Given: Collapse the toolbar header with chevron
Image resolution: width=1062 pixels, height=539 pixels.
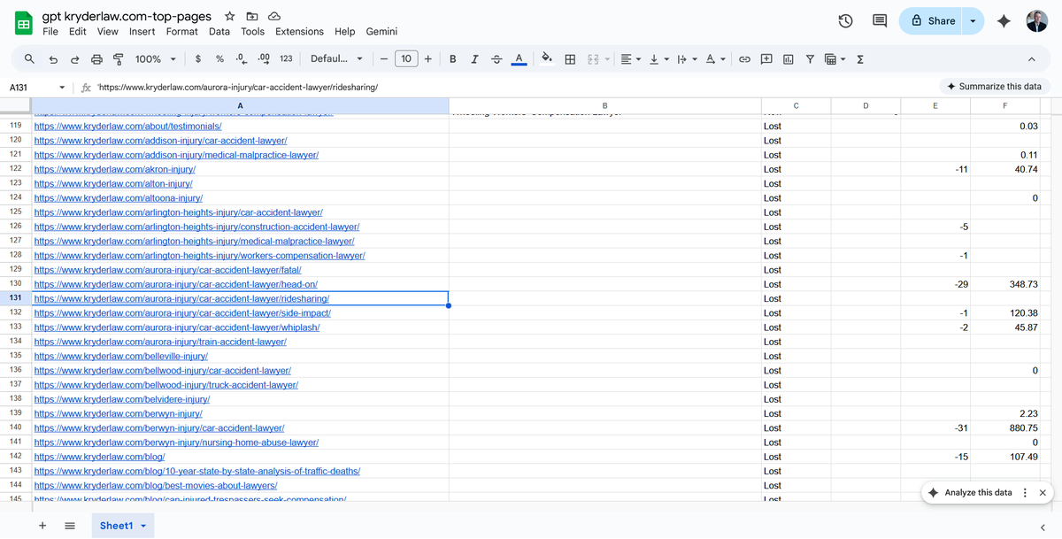Looking at the screenshot, I should pos(1031,59).
